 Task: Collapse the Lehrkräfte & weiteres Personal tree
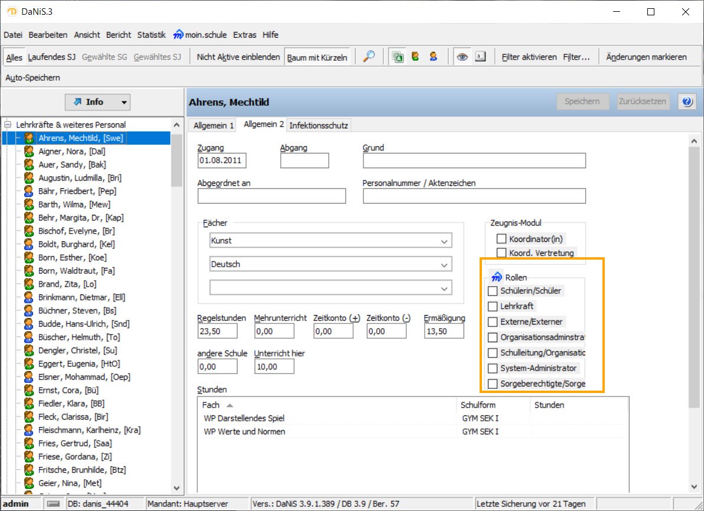tap(8, 125)
